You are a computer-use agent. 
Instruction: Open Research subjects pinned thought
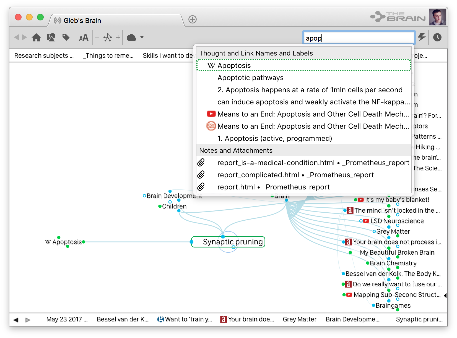tap(44, 56)
